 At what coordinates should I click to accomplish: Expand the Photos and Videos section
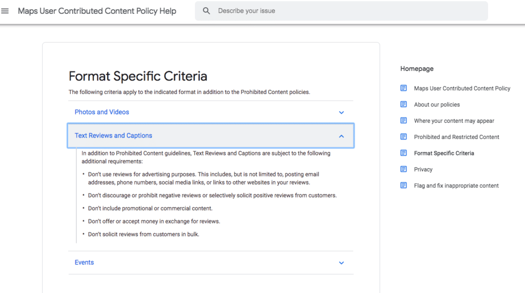click(x=102, y=112)
